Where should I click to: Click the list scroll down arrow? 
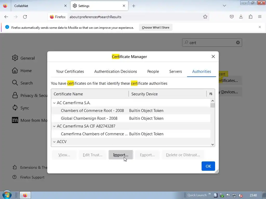212,145
